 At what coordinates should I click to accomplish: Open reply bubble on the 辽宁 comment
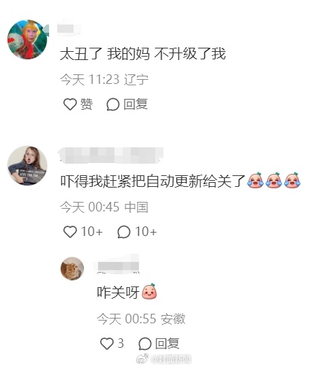(113, 104)
